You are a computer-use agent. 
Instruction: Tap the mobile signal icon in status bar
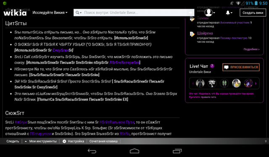pos(243,3)
